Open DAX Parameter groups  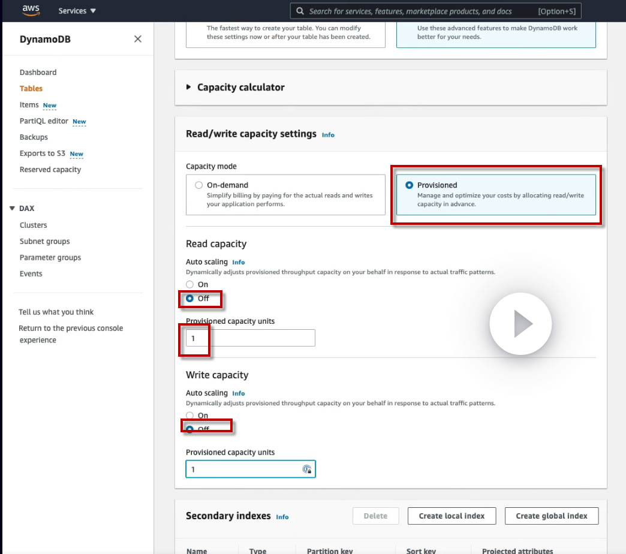[50, 257]
